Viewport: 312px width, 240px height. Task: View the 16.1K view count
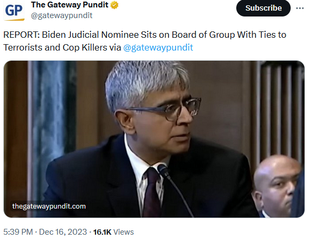(102, 232)
